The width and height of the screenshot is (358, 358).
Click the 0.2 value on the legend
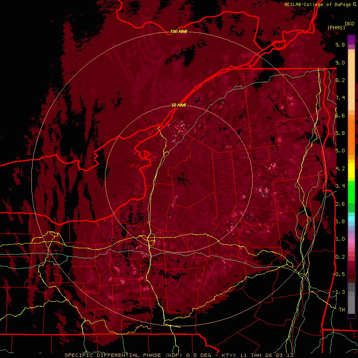click(340, 257)
